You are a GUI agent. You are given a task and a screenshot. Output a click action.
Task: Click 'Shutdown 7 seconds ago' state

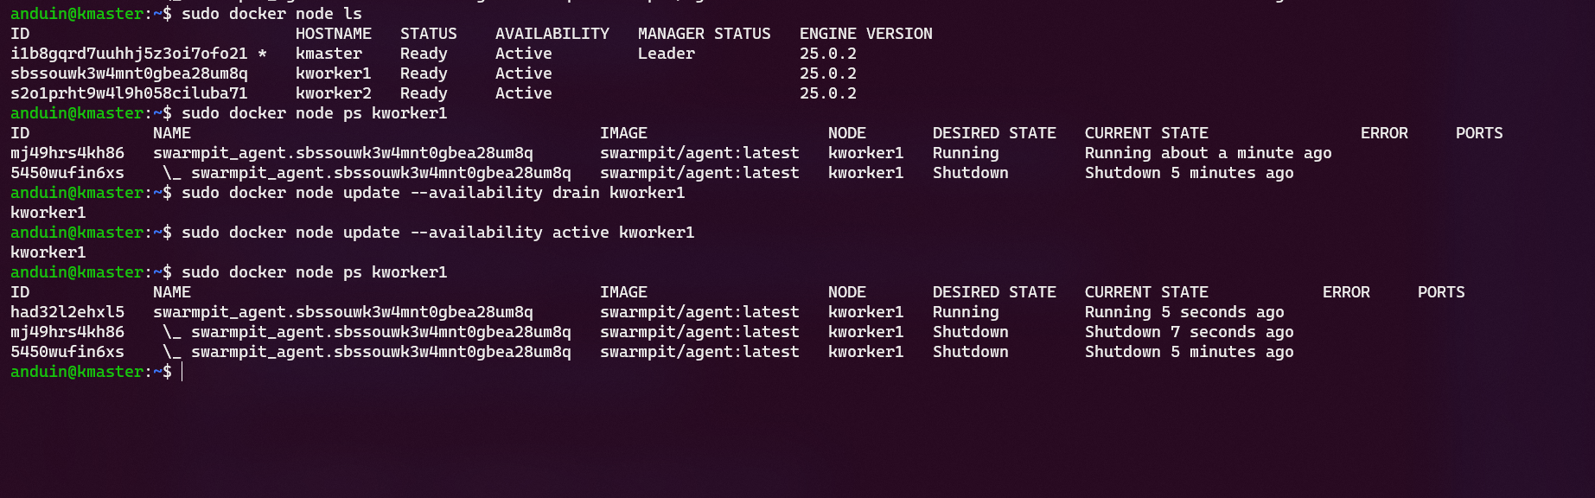(x=1189, y=332)
